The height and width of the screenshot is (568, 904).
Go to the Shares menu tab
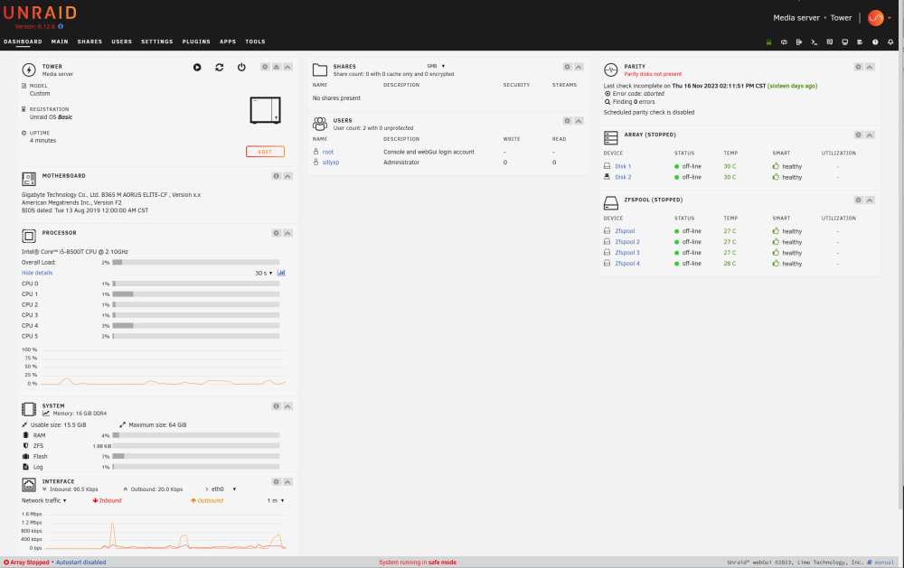89,42
